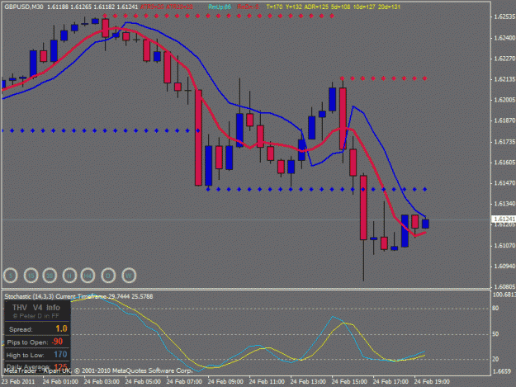Click the Spread value 1.0
The image size is (516, 387).
coord(61,328)
